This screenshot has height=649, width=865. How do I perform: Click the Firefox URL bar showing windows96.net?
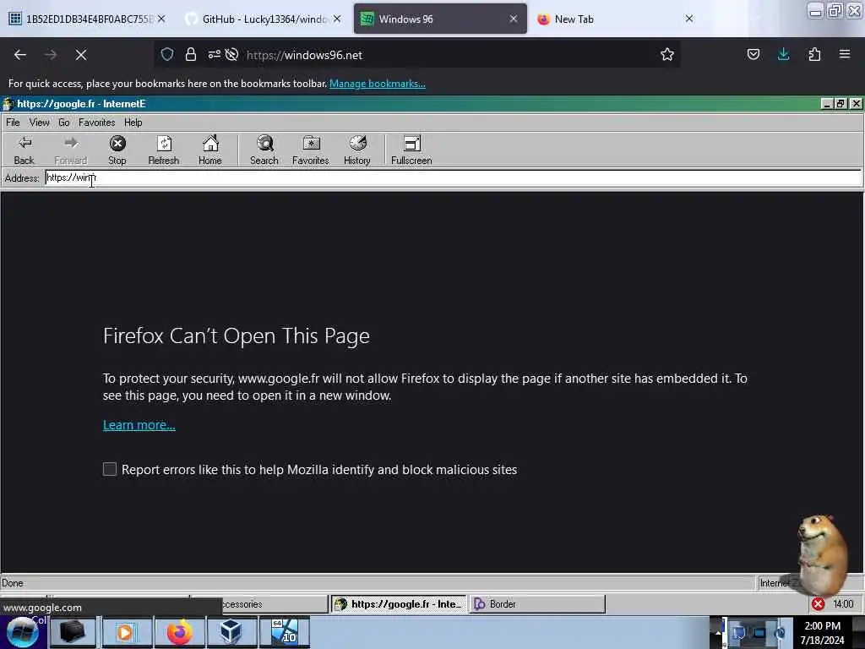click(419, 55)
